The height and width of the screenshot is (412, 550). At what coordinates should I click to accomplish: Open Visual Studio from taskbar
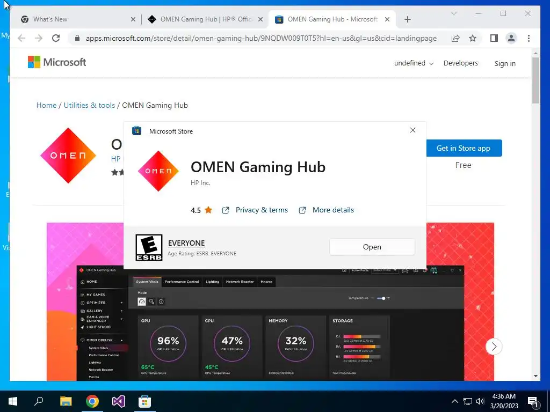coord(119,401)
